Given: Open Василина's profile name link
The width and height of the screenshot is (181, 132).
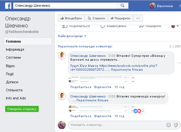Looking at the screenshot, I should coord(165,6).
